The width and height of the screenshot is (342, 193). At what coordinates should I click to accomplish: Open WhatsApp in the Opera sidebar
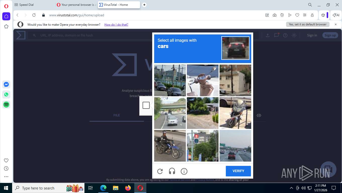point(6,94)
